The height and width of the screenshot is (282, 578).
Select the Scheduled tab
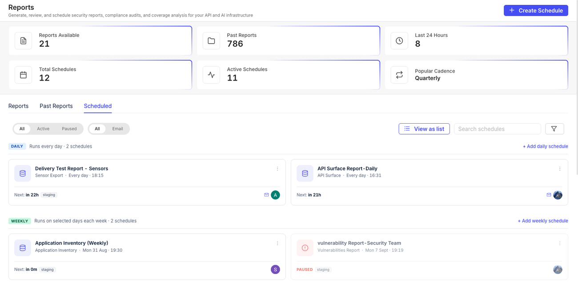coord(98,106)
